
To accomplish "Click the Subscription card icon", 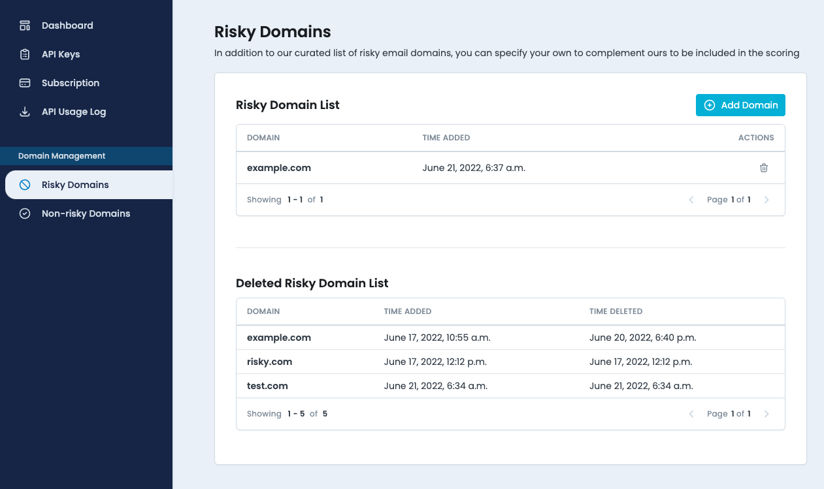I will [24, 82].
